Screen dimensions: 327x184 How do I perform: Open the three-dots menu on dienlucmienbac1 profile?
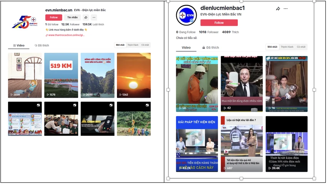click(x=285, y=9)
